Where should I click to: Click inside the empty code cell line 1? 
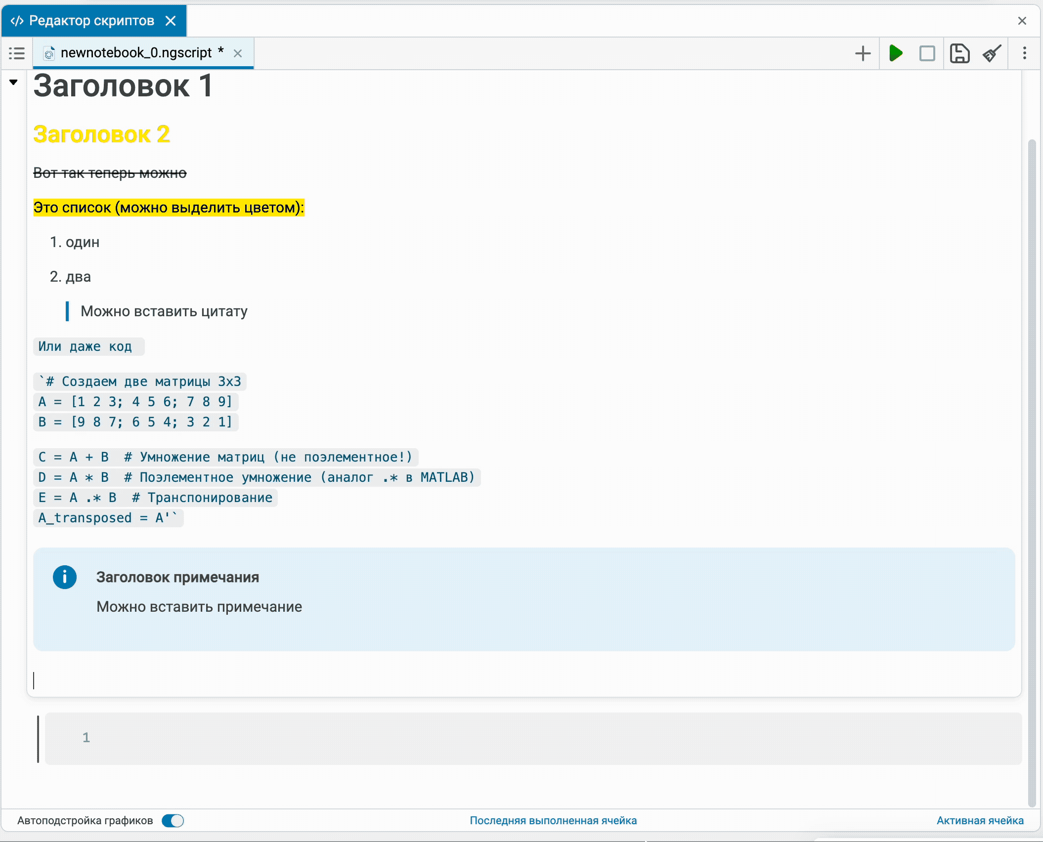click(x=533, y=738)
